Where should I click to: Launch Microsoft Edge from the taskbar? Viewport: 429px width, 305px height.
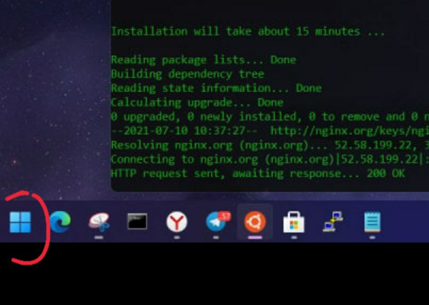[60, 222]
